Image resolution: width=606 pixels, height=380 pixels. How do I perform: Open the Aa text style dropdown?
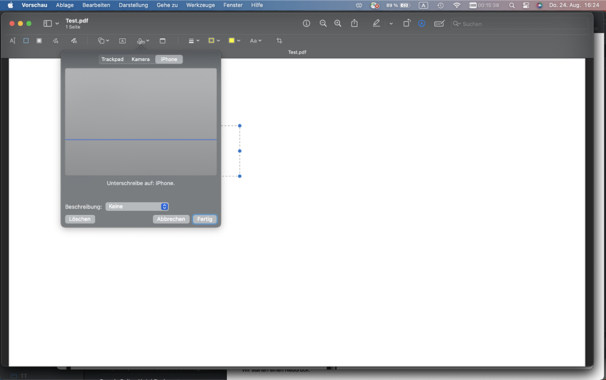tap(256, 41)
